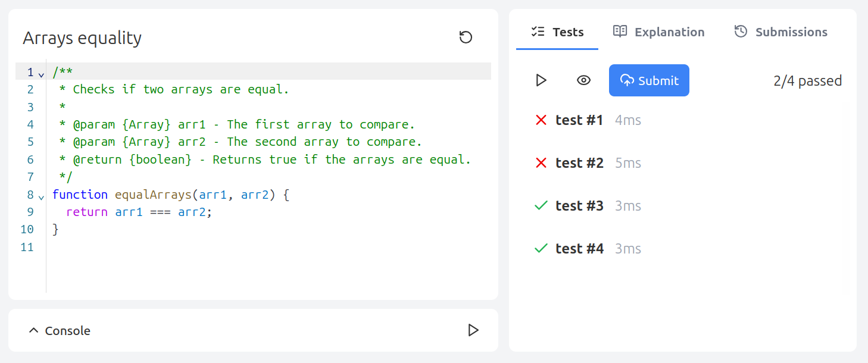The width and height of the screenshot is (868, 363).
Task: Click line number 8 in the gutter
Action: (x=30, y=195)
